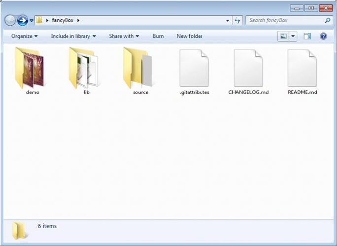Expand the view options dropdown arrow
This screenshot has width=337, height=246.
tap(293, 36)
